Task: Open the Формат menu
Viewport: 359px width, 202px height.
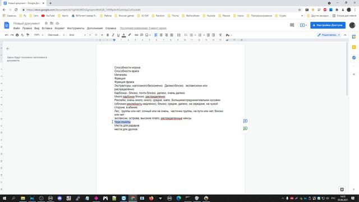Action: click(59, 28)
